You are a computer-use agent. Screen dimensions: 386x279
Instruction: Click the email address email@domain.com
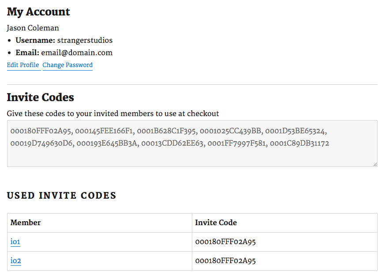(x=77, y=53)
